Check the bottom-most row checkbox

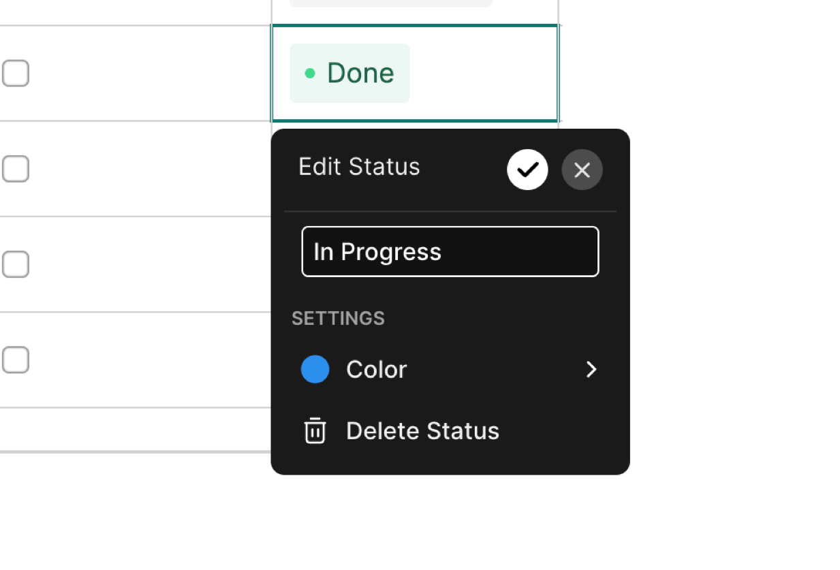15,360
